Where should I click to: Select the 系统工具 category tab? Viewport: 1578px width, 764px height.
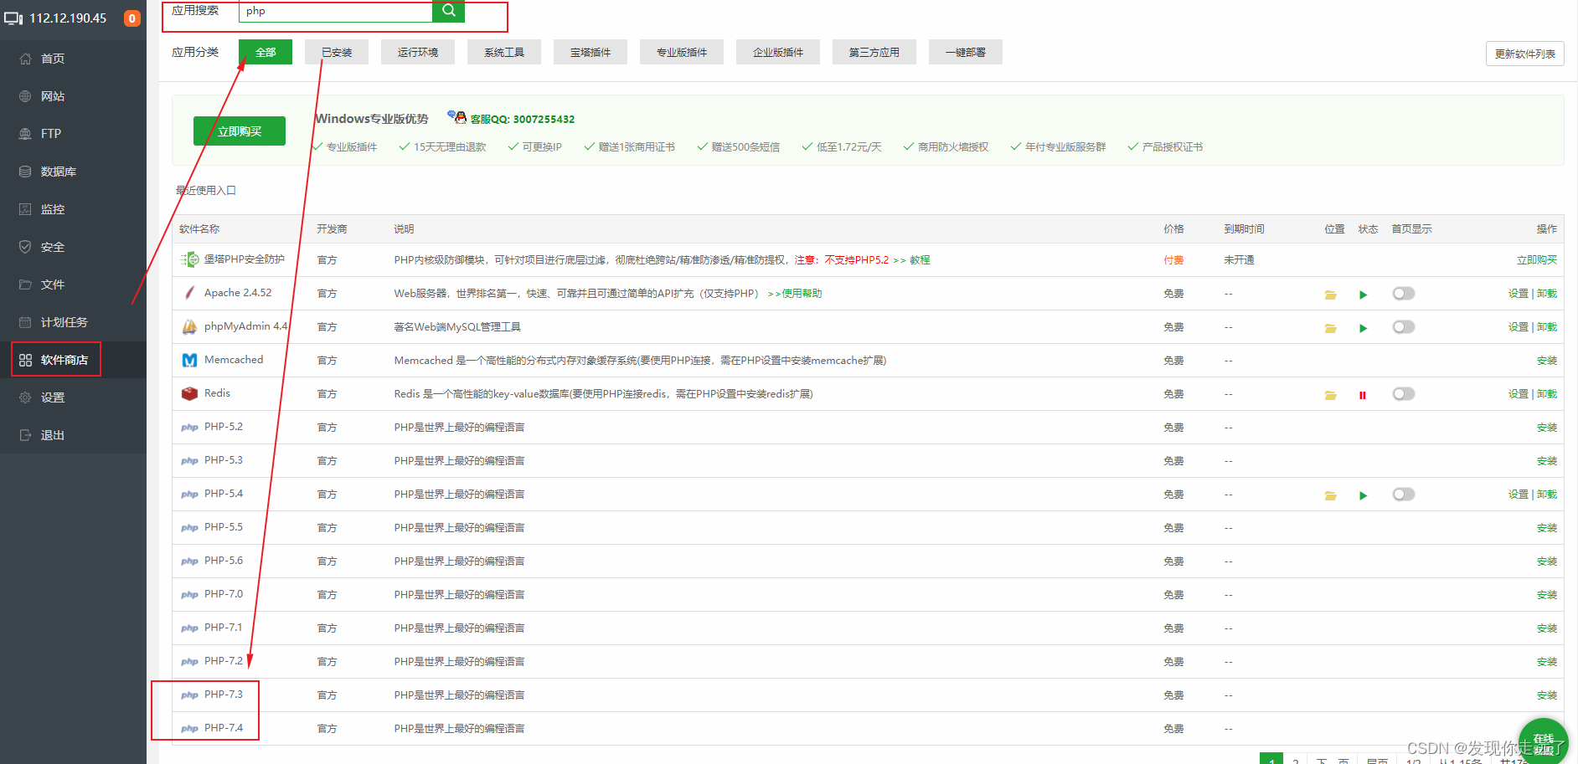(x=504, y=52)
